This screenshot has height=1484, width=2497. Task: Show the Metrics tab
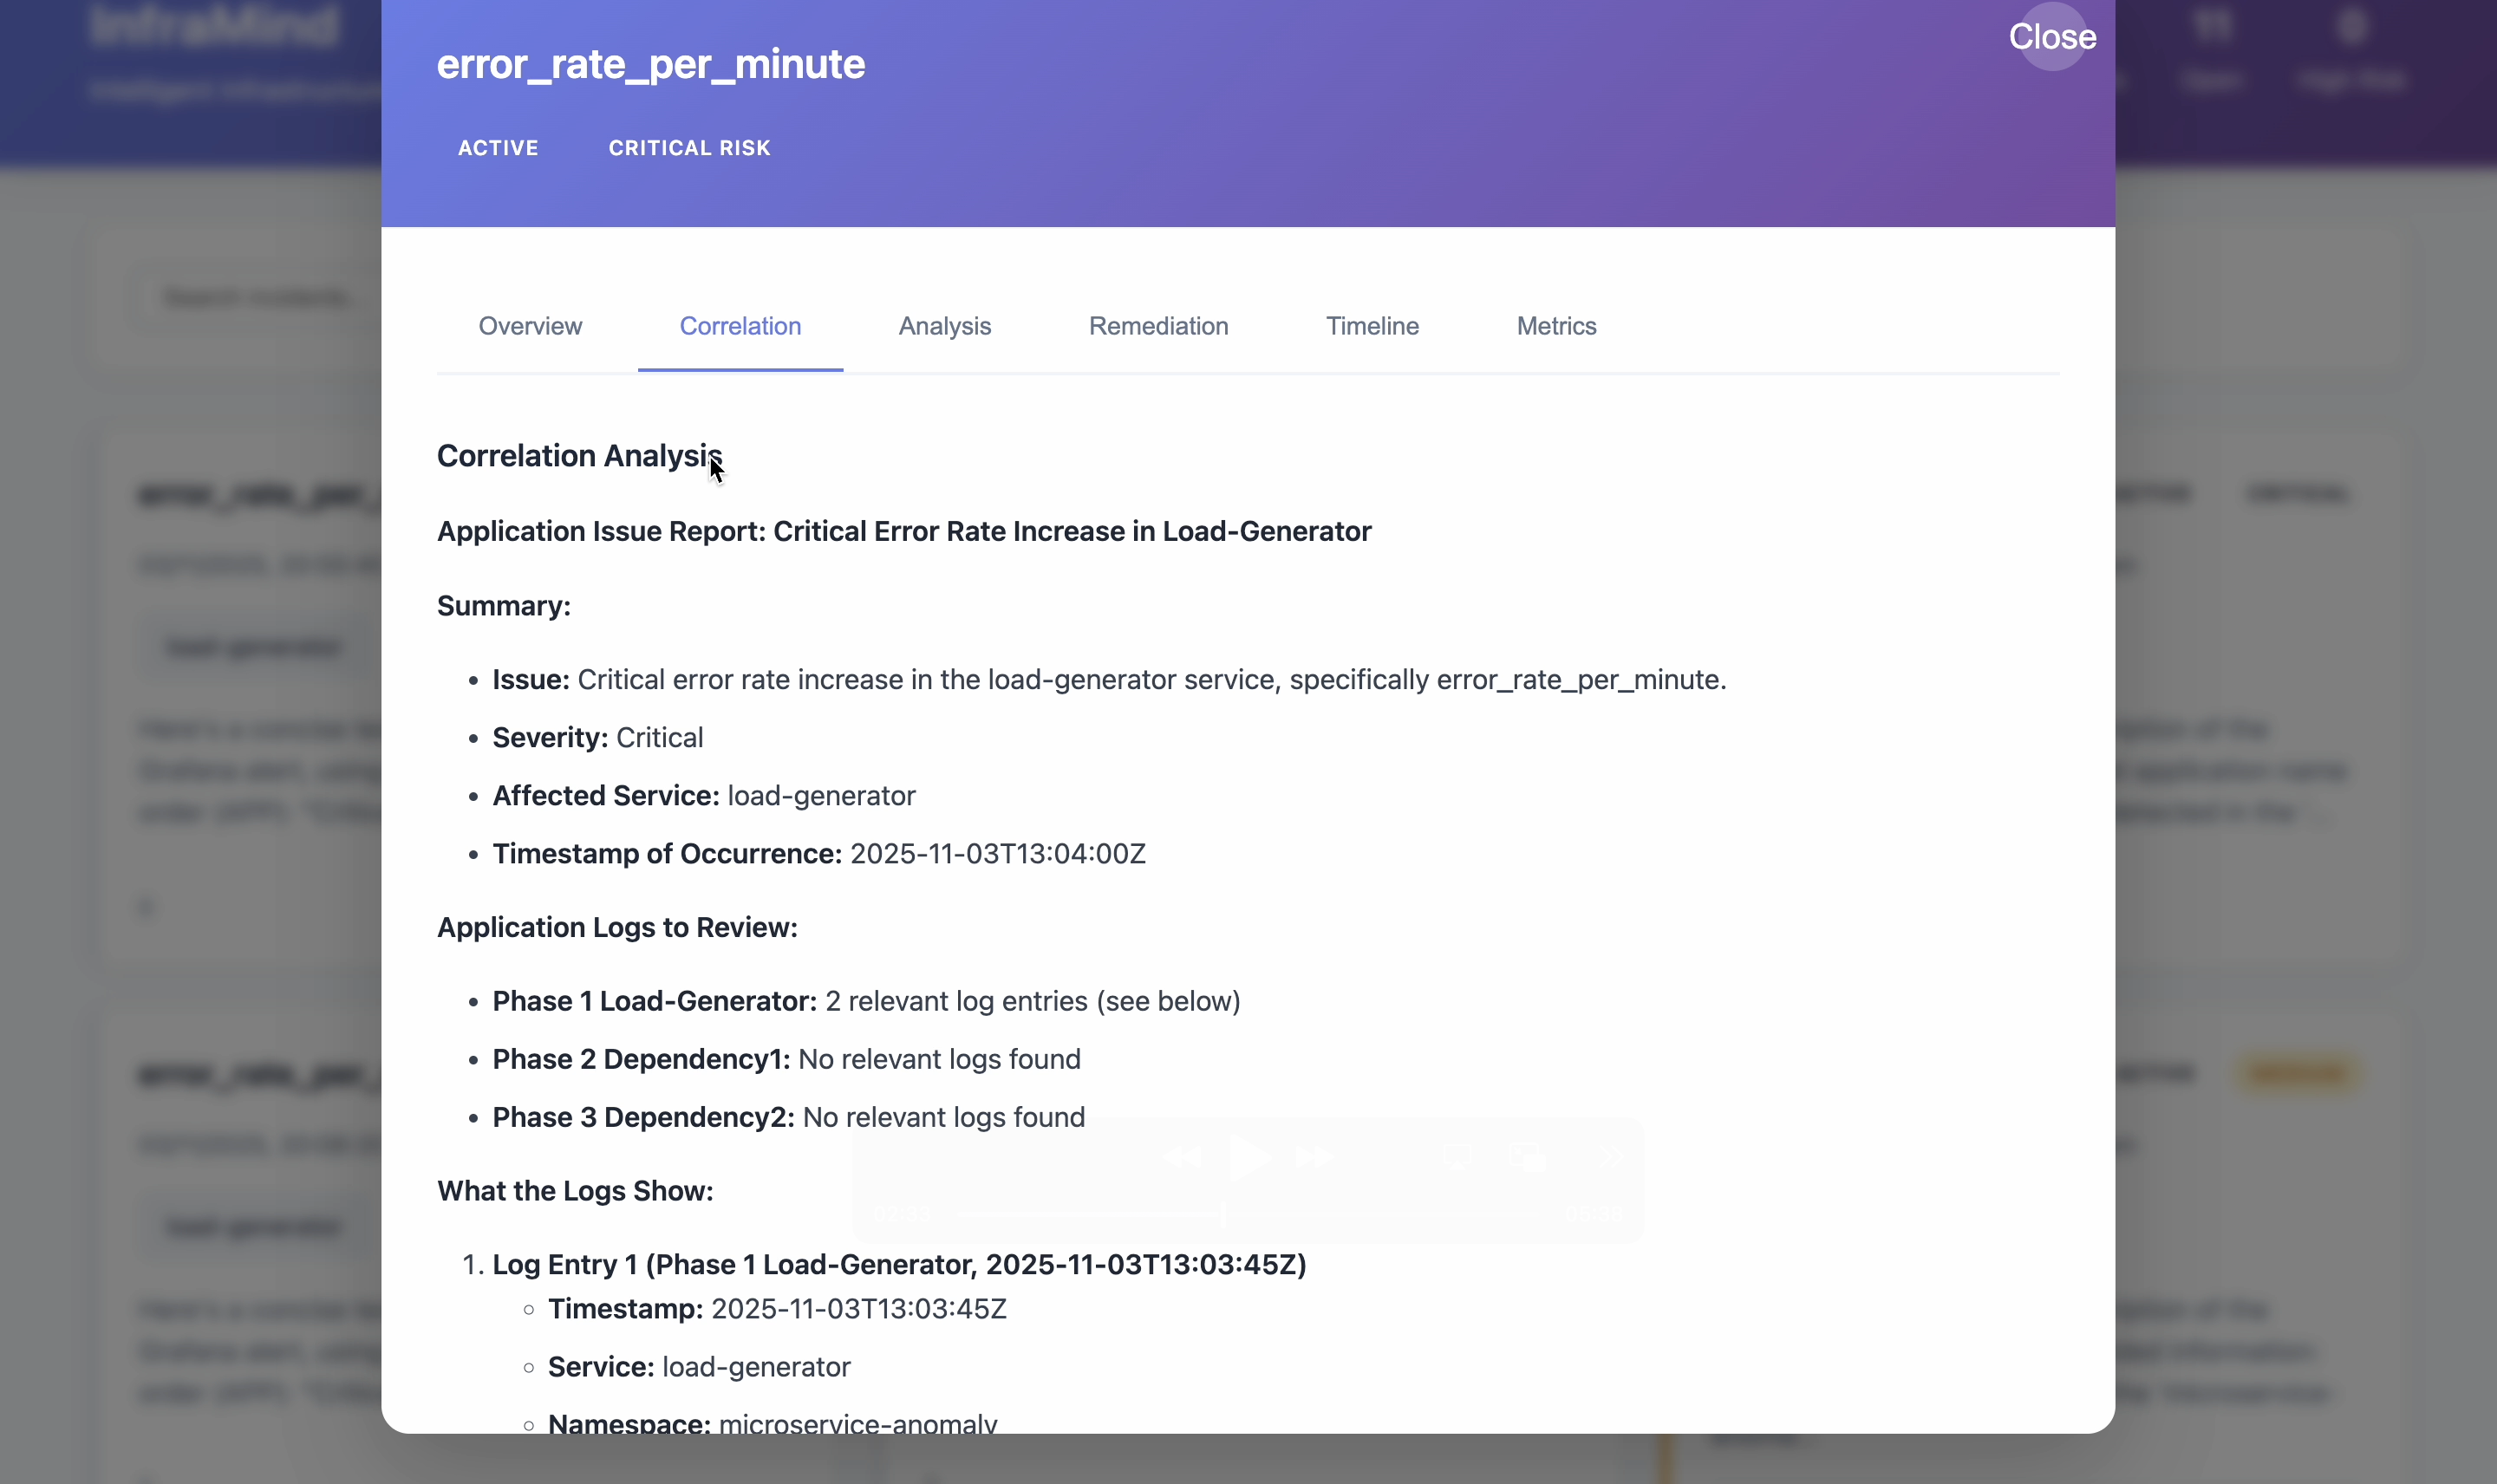point(1556,326)
